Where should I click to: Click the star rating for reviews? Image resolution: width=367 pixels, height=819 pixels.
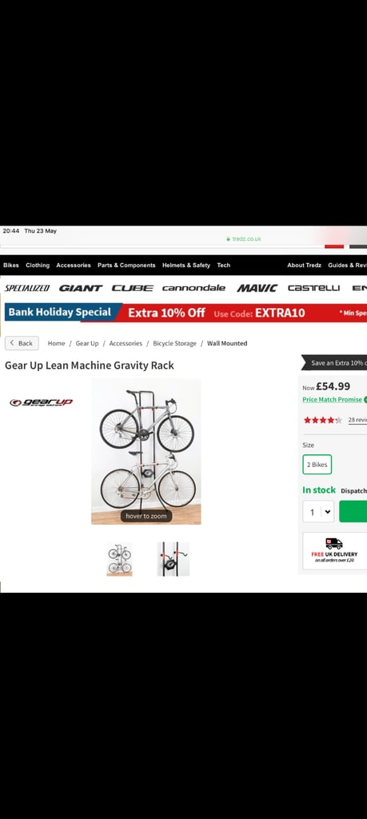[x=323, y=420]
